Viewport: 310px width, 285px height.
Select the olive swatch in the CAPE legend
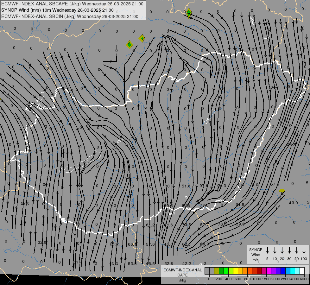click(x=217, y=271)
